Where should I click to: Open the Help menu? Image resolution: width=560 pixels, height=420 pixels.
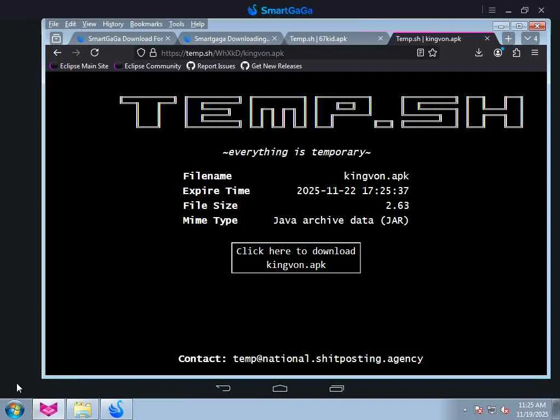[197, 24]
